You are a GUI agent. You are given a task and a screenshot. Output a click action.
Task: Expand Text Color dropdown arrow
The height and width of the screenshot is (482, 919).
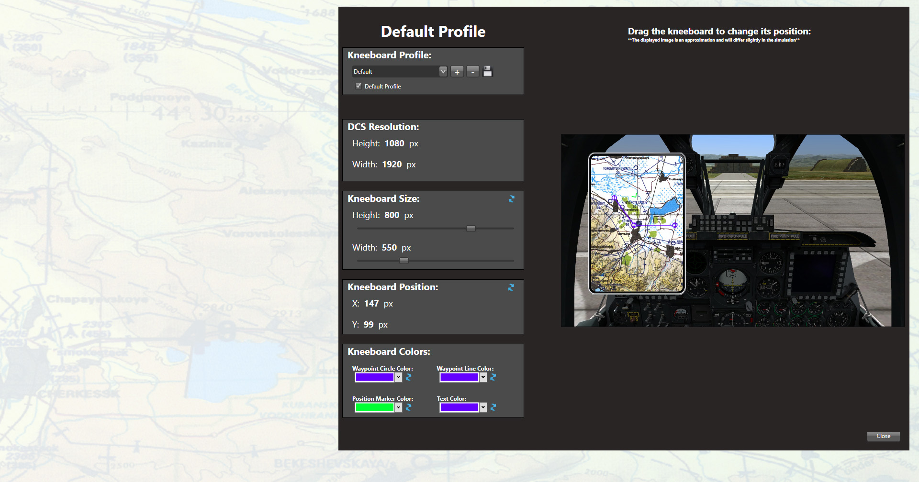483,407
